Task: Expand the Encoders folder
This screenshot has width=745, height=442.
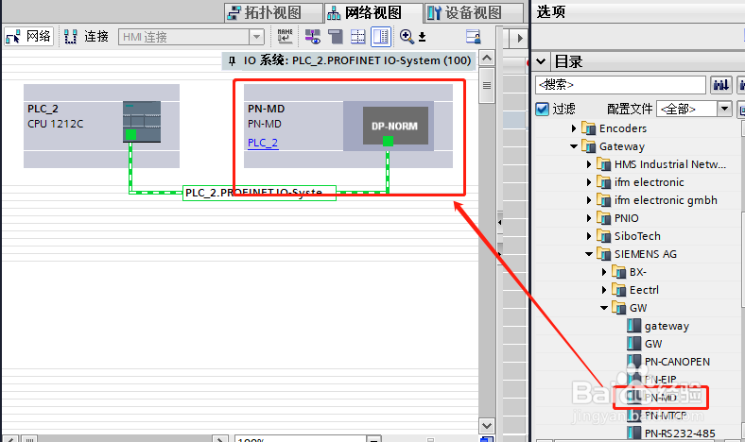Action: (574, 128)
